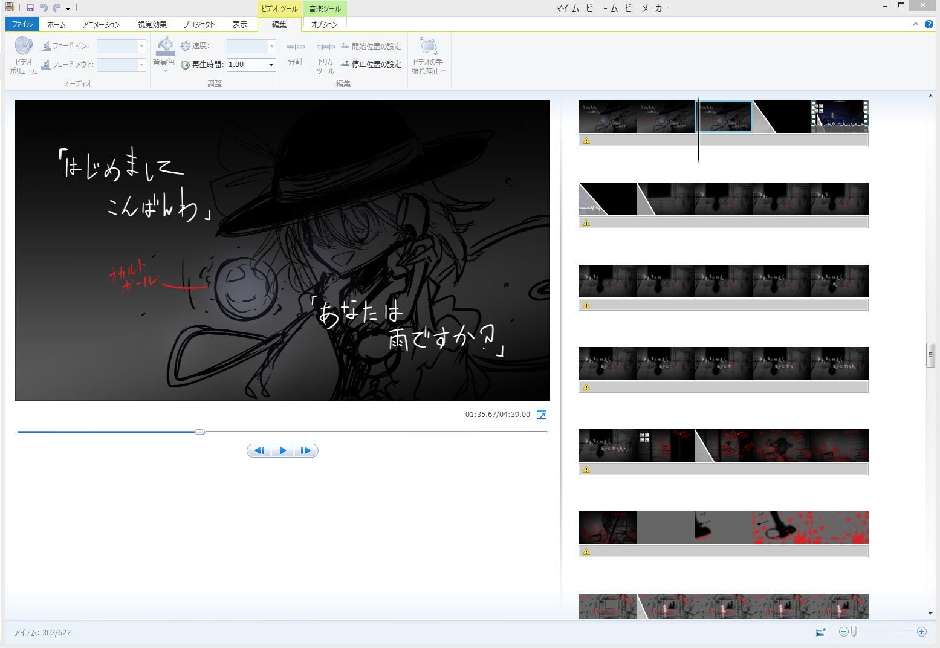
Task: Open the quick access toolbar customize arrow
Action: 68,8
